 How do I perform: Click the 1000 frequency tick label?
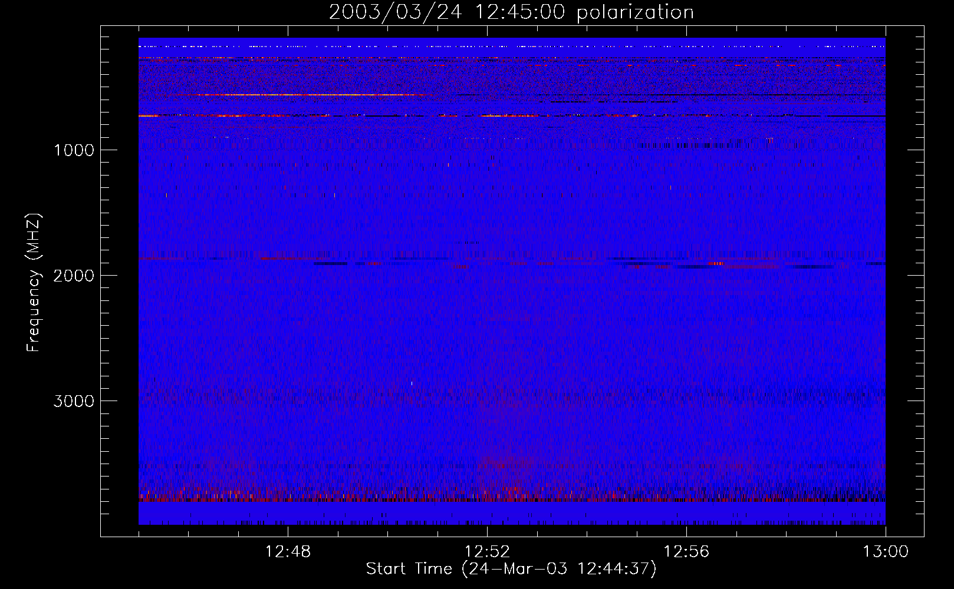[x=74, y=150]
